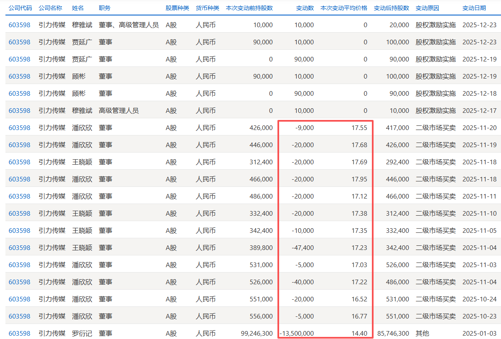Sort by 变动后持股数 column header
This screenshot has height=339, width=501.
click(391, 7)
